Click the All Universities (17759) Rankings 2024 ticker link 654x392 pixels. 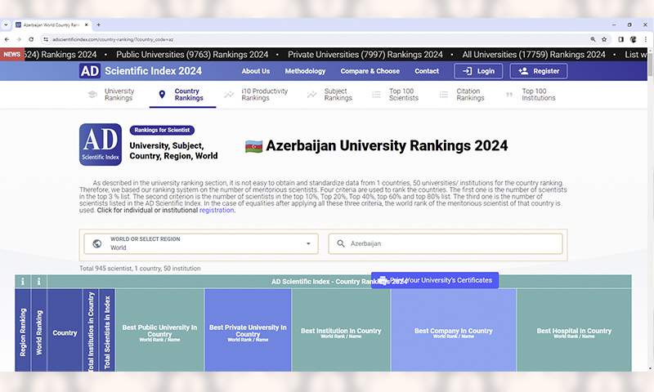[x=534, y=55]
